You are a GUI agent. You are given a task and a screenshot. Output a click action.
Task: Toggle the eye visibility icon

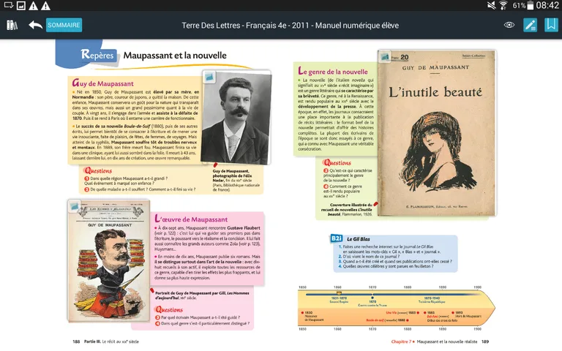[x=509, y=25]
